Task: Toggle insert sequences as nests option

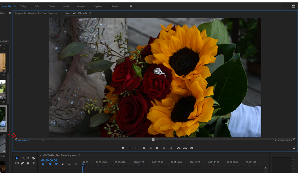Action: click(44, 164)
